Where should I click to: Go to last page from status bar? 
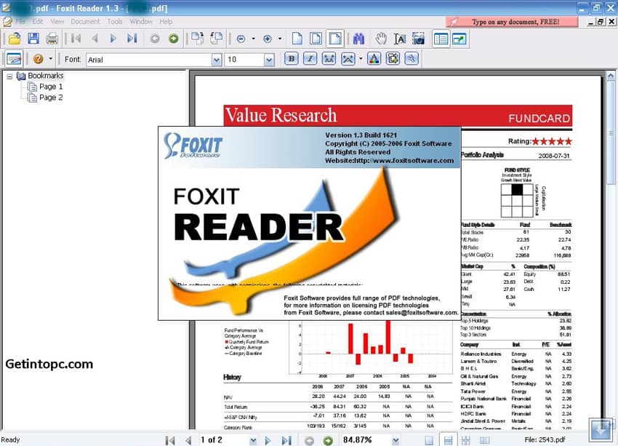coord(286,440)
